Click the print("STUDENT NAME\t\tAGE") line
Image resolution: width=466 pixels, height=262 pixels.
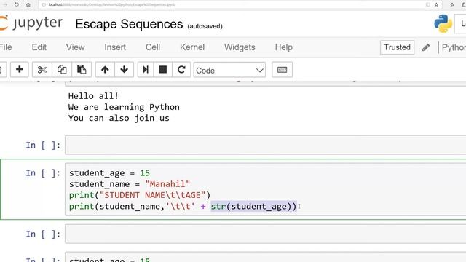coord(140,195)
